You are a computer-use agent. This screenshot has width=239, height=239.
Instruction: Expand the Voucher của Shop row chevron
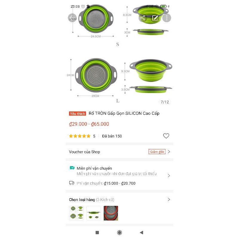click(x=169, y=152)
